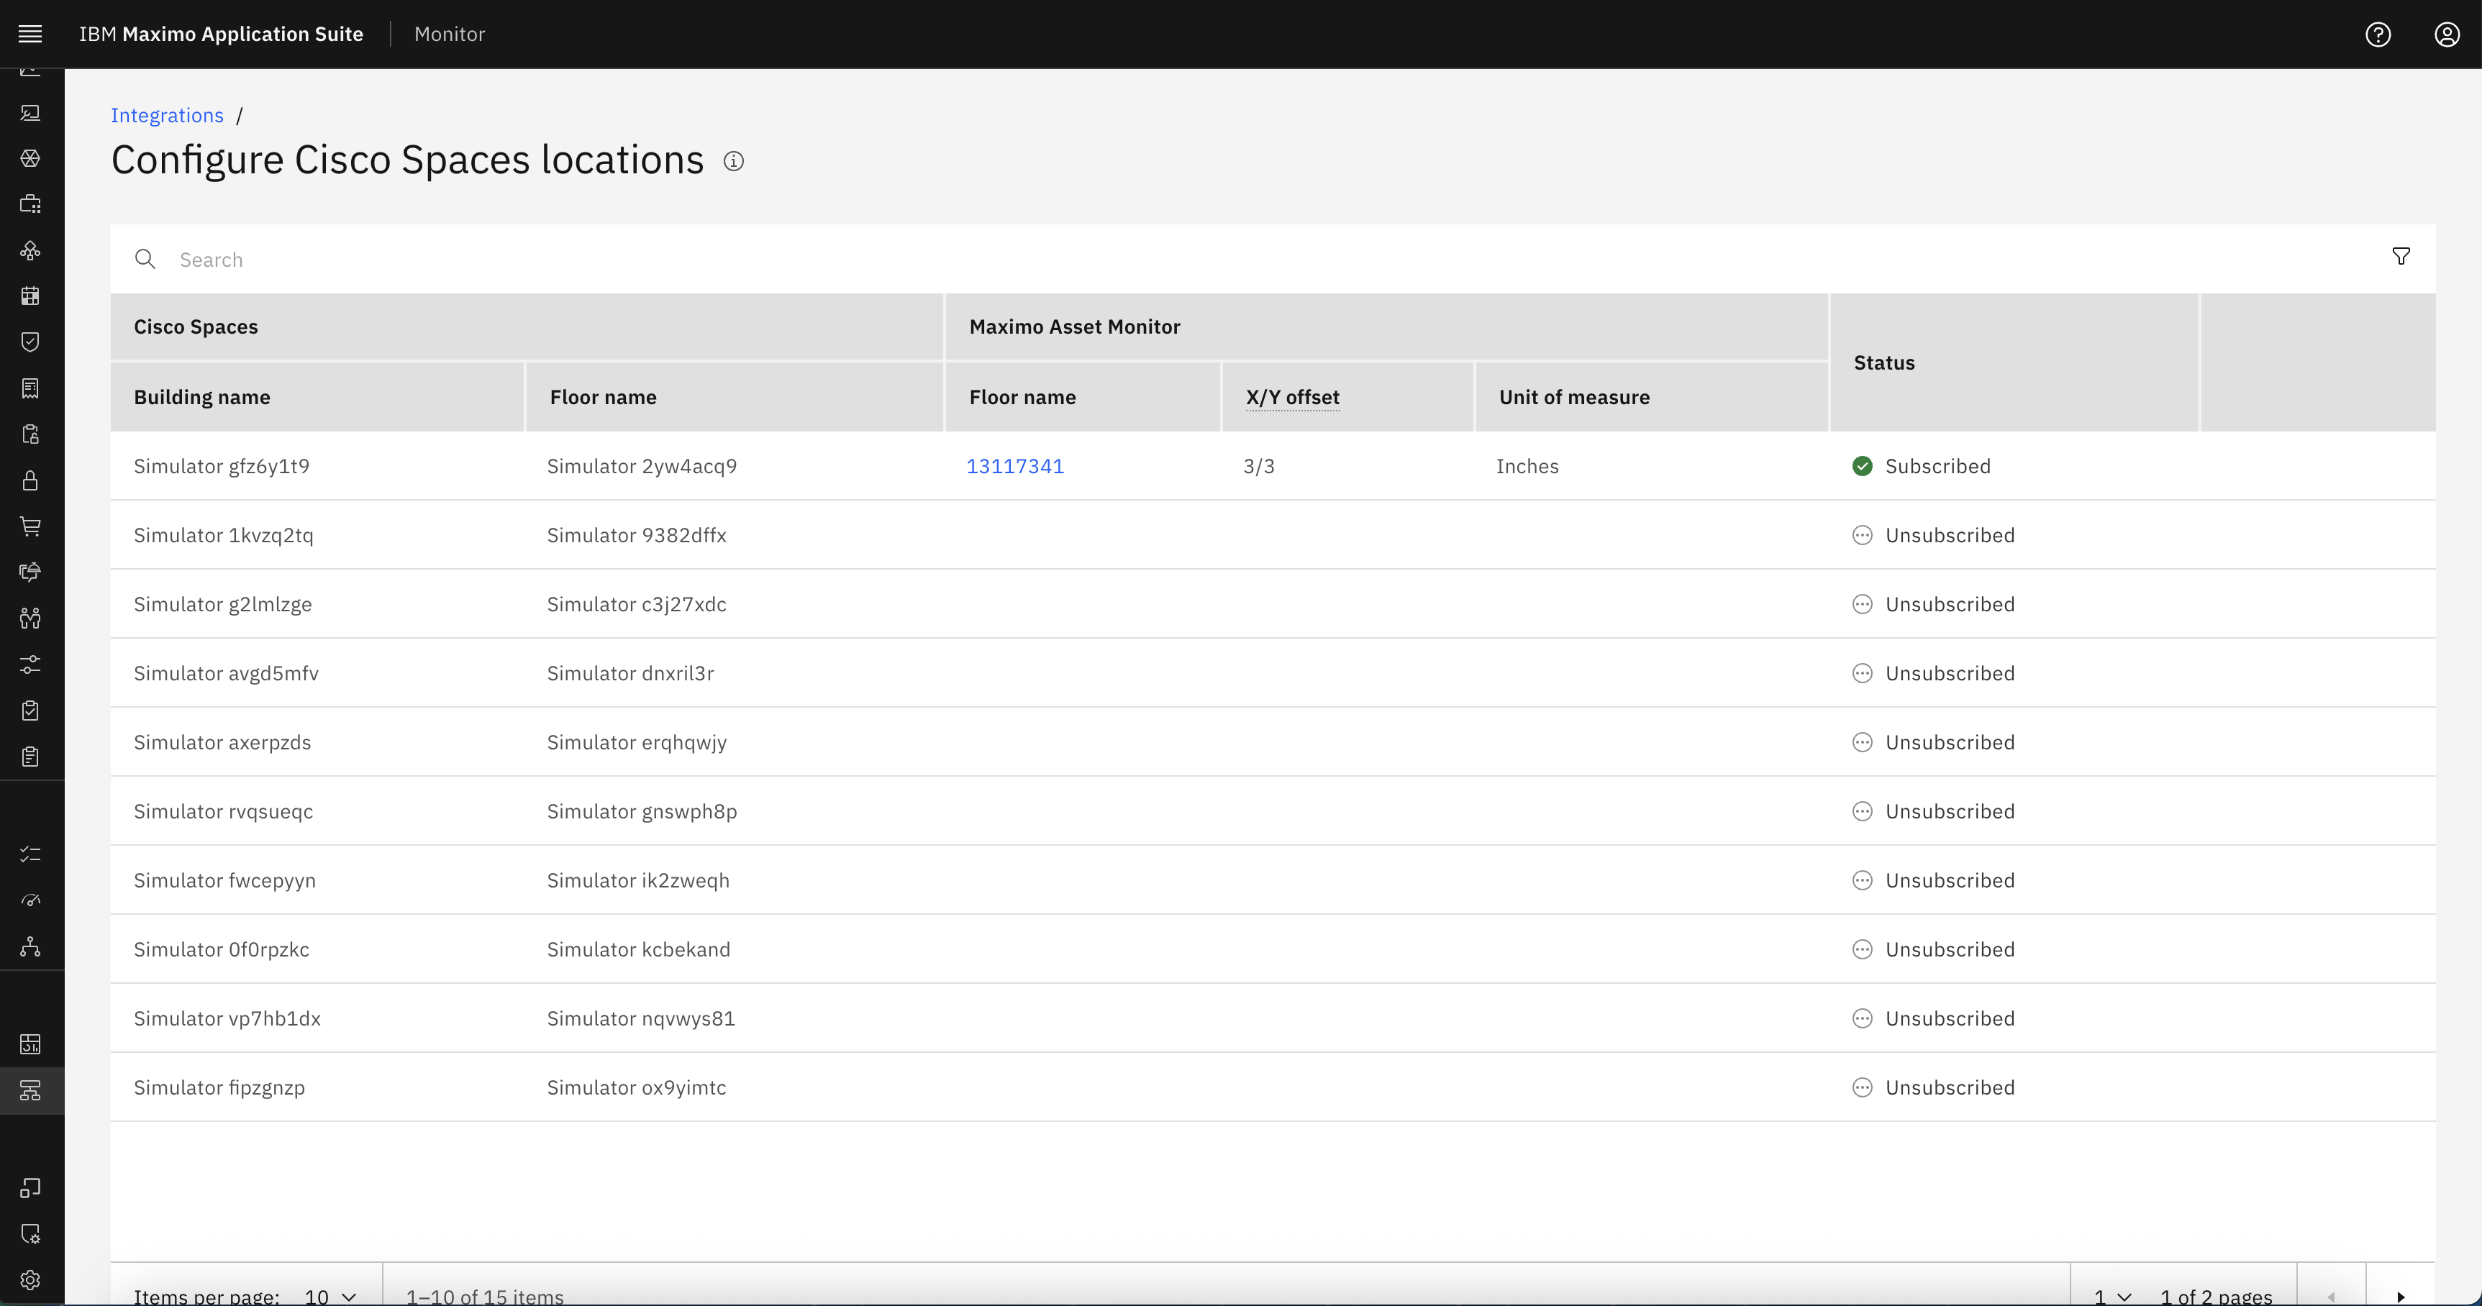Click the Inches unit cell
Viewport: 2482px width, 1306px height.
(x=1527, y=466)
